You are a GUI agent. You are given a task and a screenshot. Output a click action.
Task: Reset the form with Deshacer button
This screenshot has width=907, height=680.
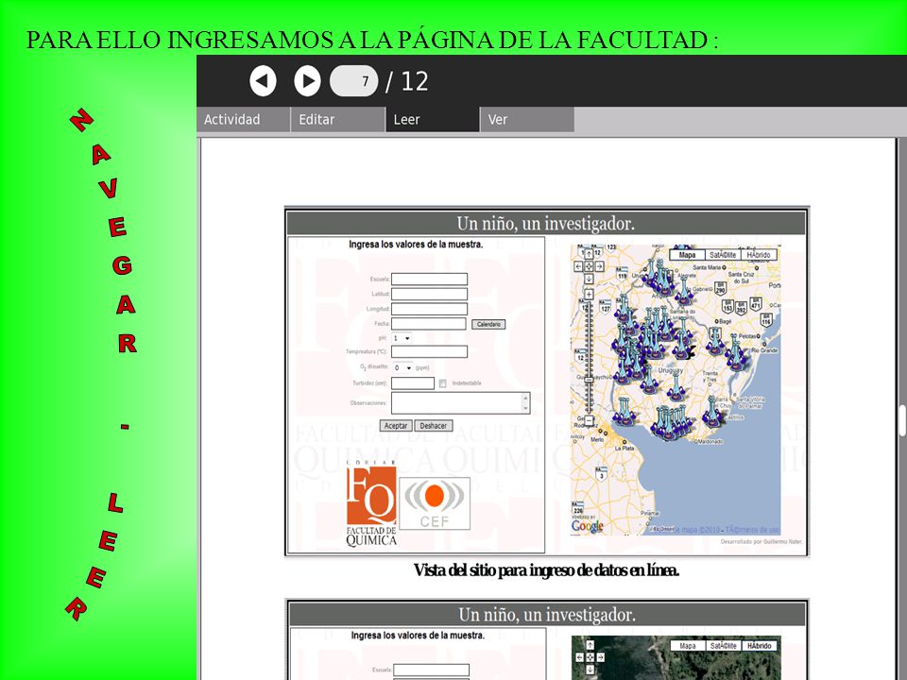pyautogui.click(x=434, y=426)
